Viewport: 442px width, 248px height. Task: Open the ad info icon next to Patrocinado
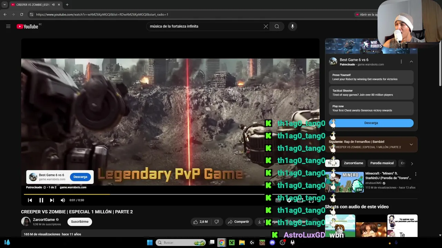[x=45, y=187]
